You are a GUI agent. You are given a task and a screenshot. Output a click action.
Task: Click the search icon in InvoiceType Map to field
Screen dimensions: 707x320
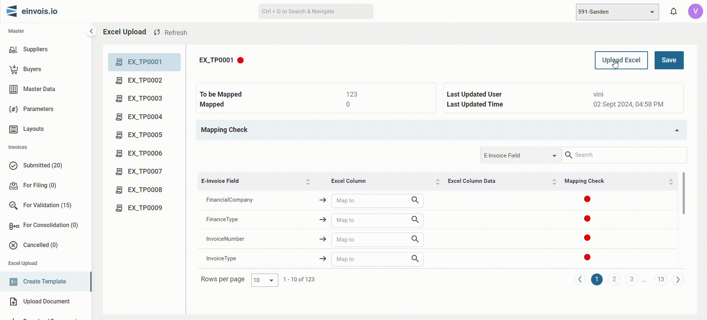[415, 258]
